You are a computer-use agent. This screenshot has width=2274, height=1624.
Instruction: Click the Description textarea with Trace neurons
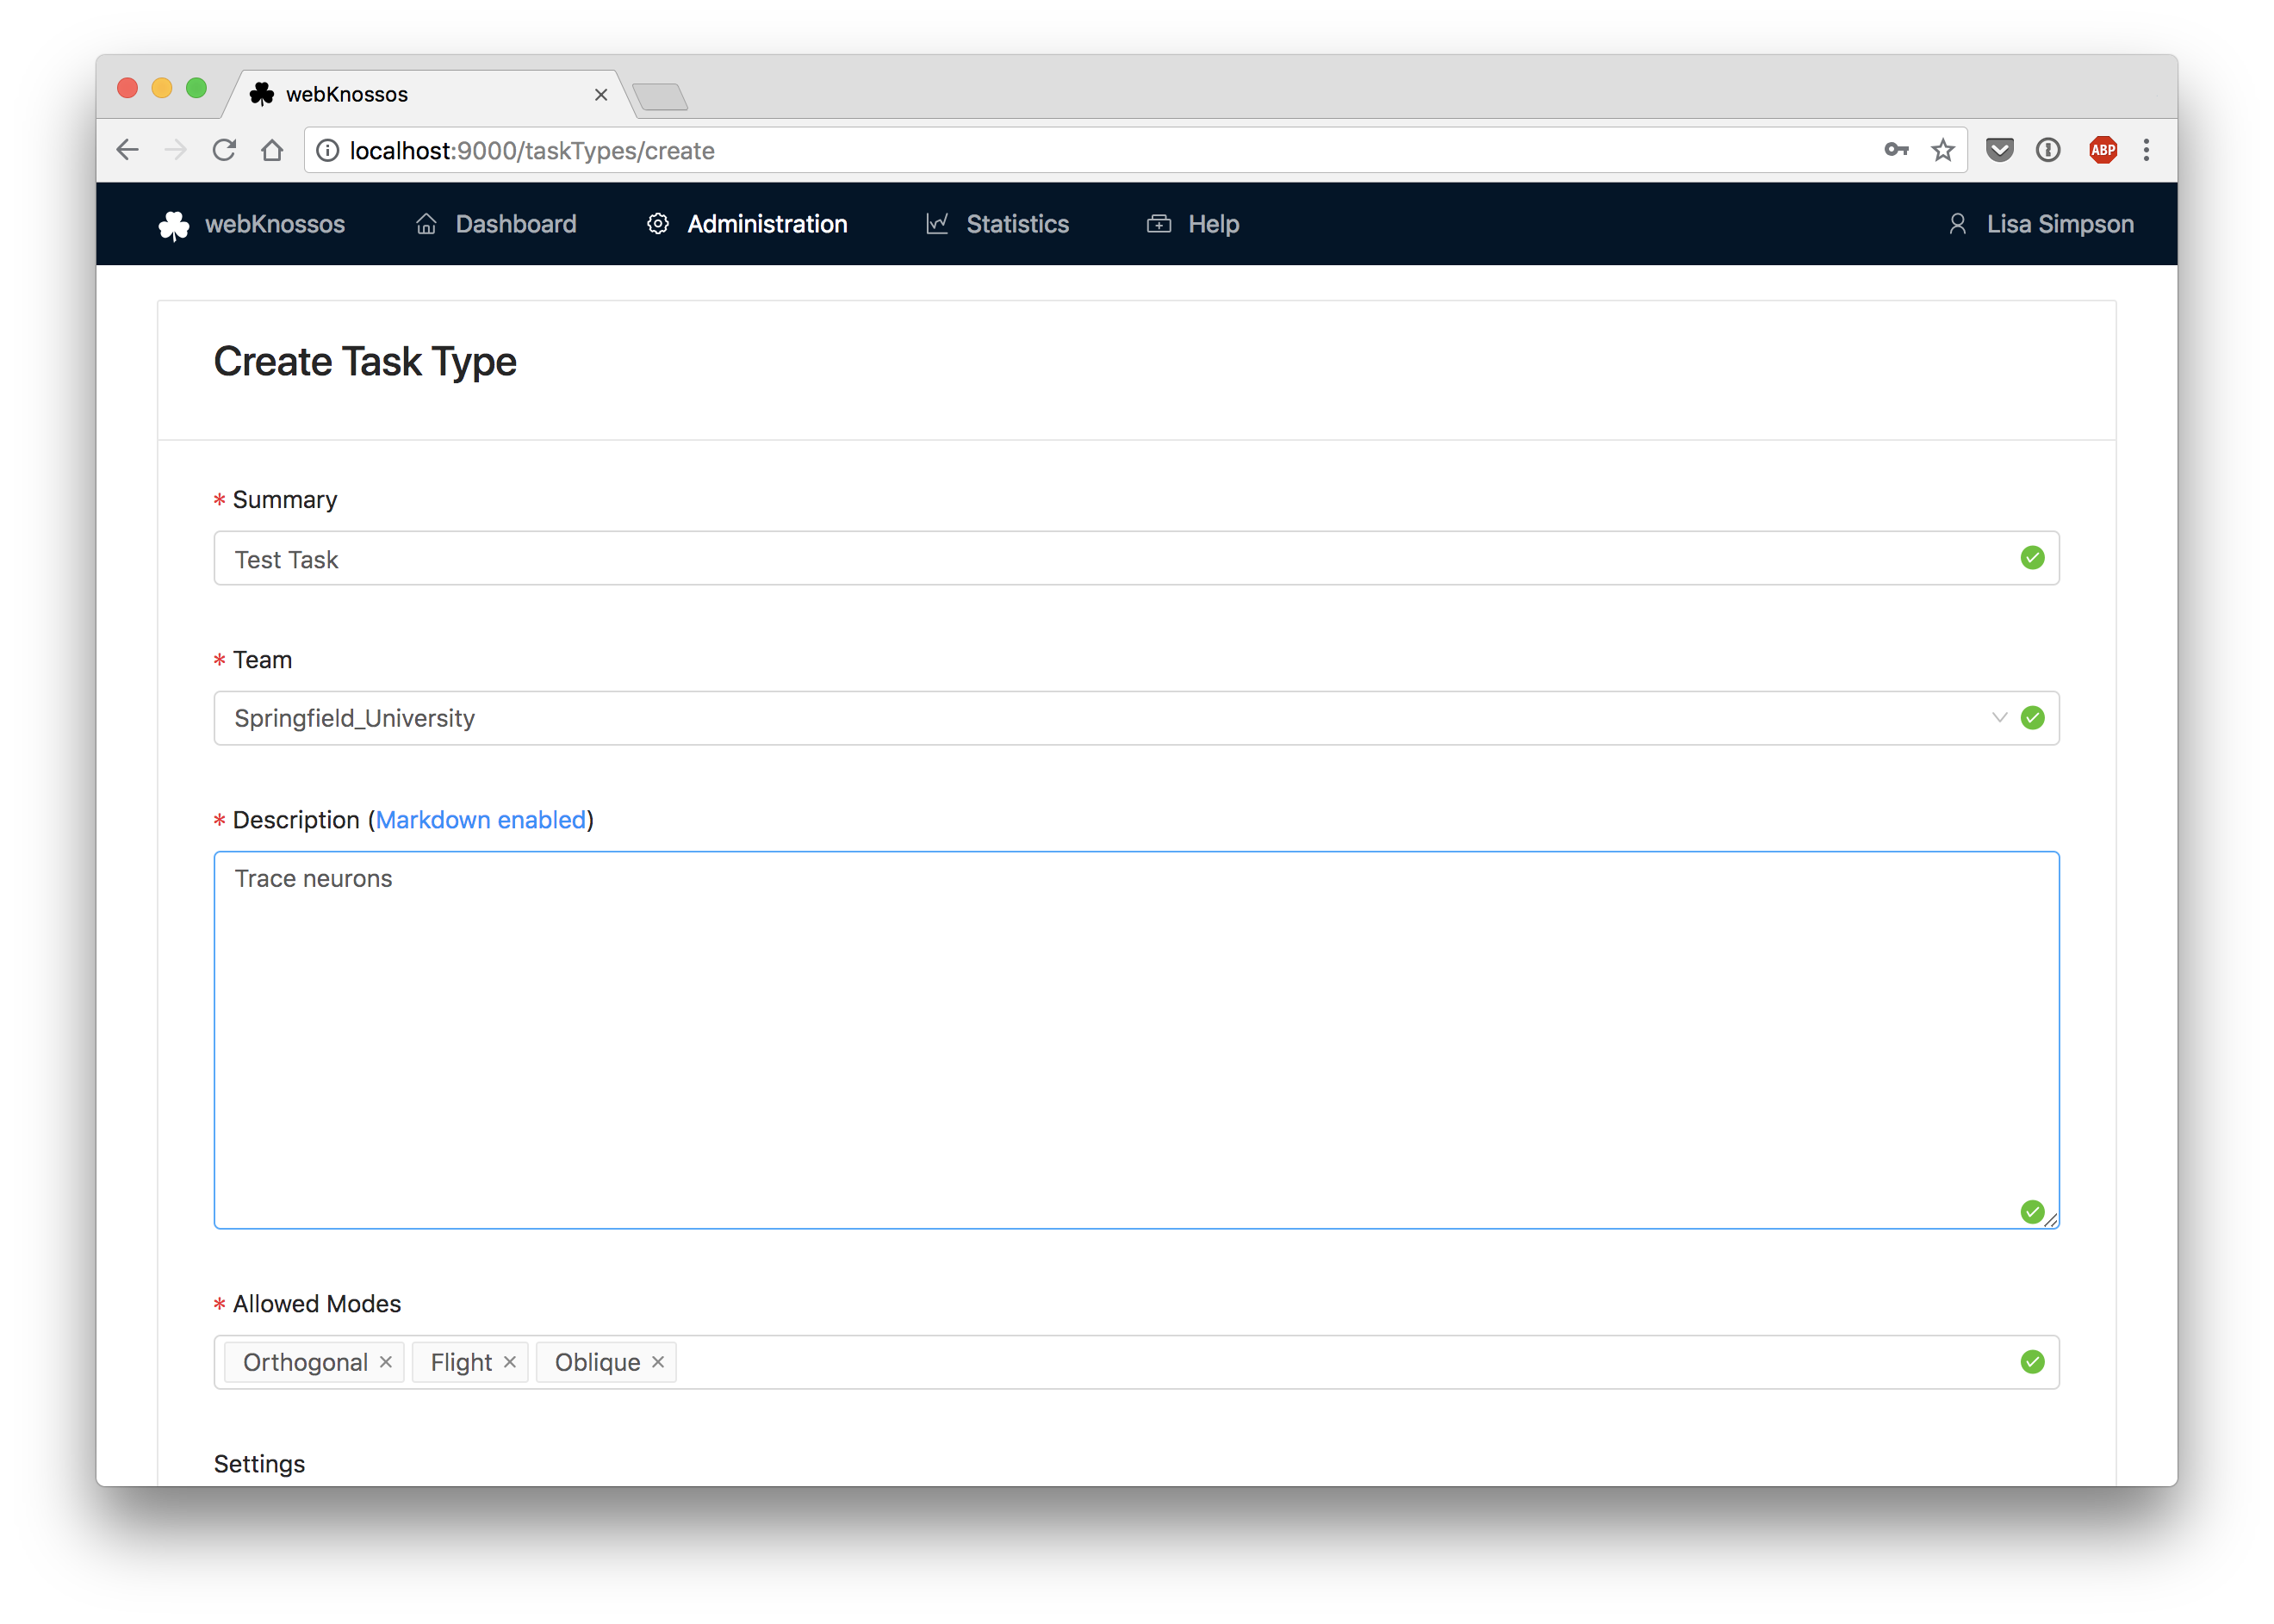[1135, 1040]
